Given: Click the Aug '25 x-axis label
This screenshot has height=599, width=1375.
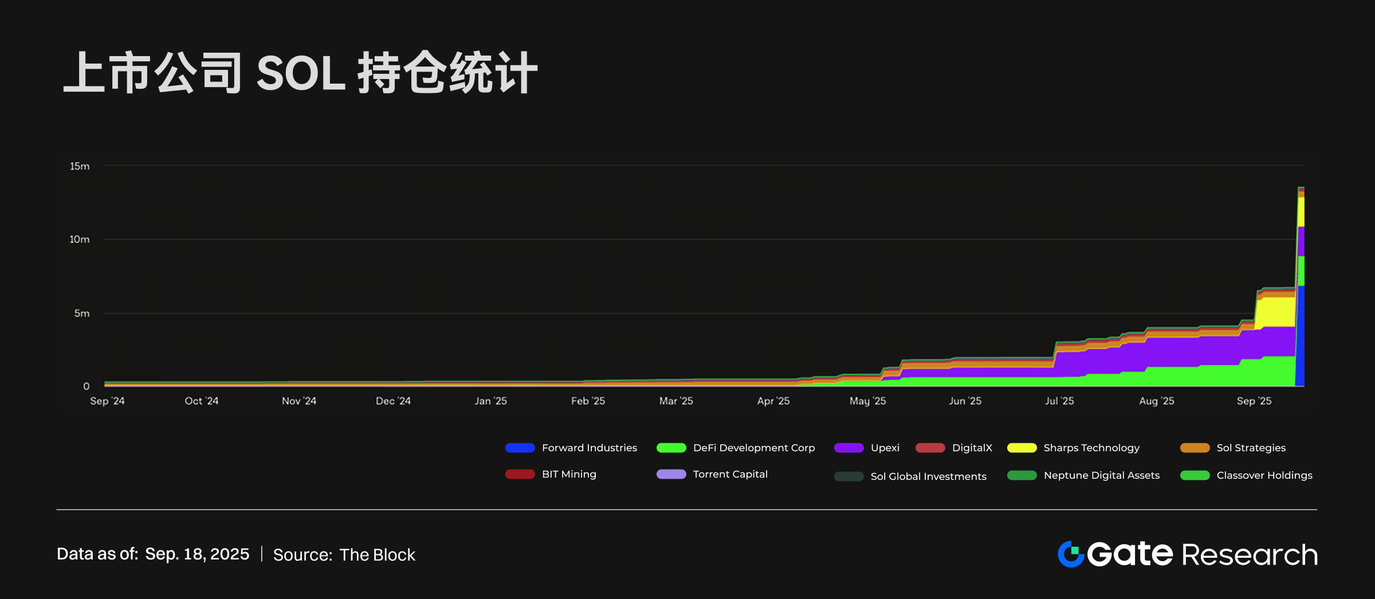Looking at the screenshot, I should [x=1157, y=401].
